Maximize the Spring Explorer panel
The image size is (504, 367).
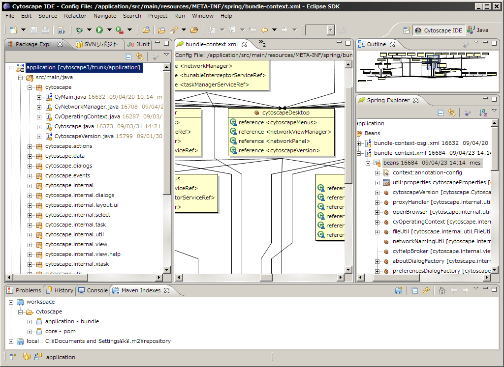[x=494, y=99]
